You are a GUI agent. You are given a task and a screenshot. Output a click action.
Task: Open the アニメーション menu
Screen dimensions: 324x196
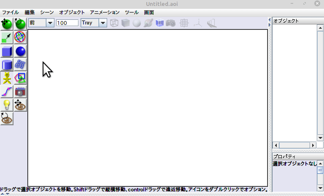(x=105, y=12)
